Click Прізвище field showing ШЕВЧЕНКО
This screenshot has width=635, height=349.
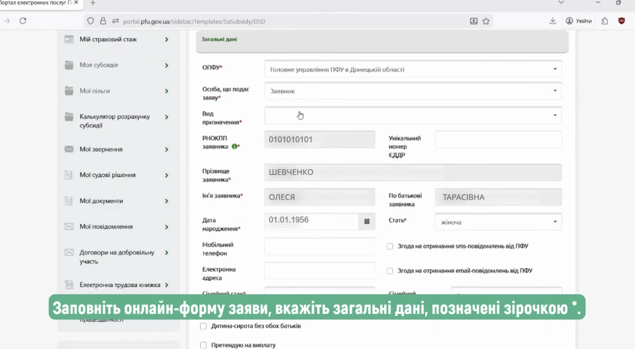[x=413, y=172]
